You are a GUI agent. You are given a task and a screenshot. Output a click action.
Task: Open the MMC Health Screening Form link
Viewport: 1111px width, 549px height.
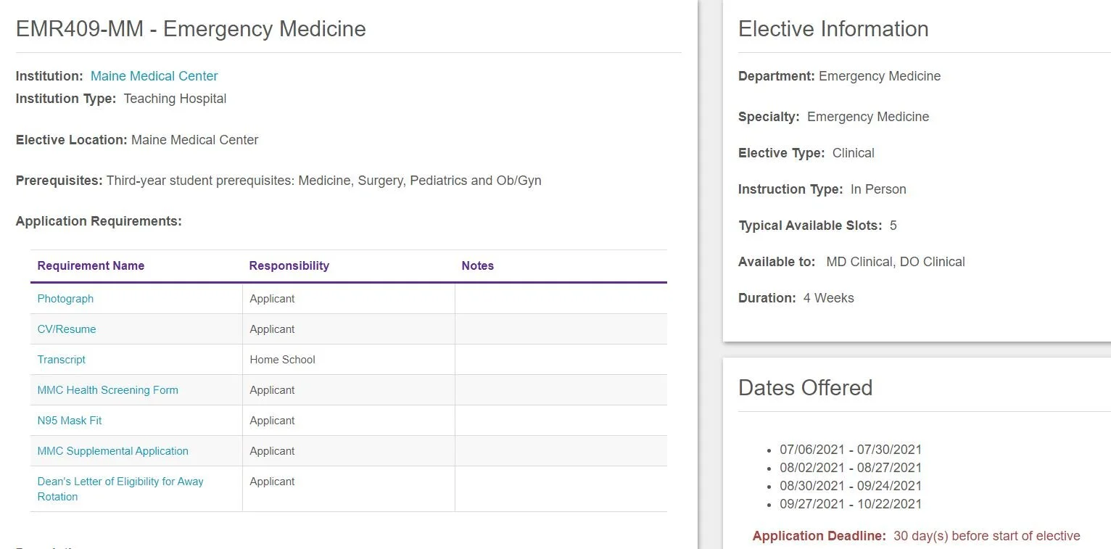tap(107, 390)
